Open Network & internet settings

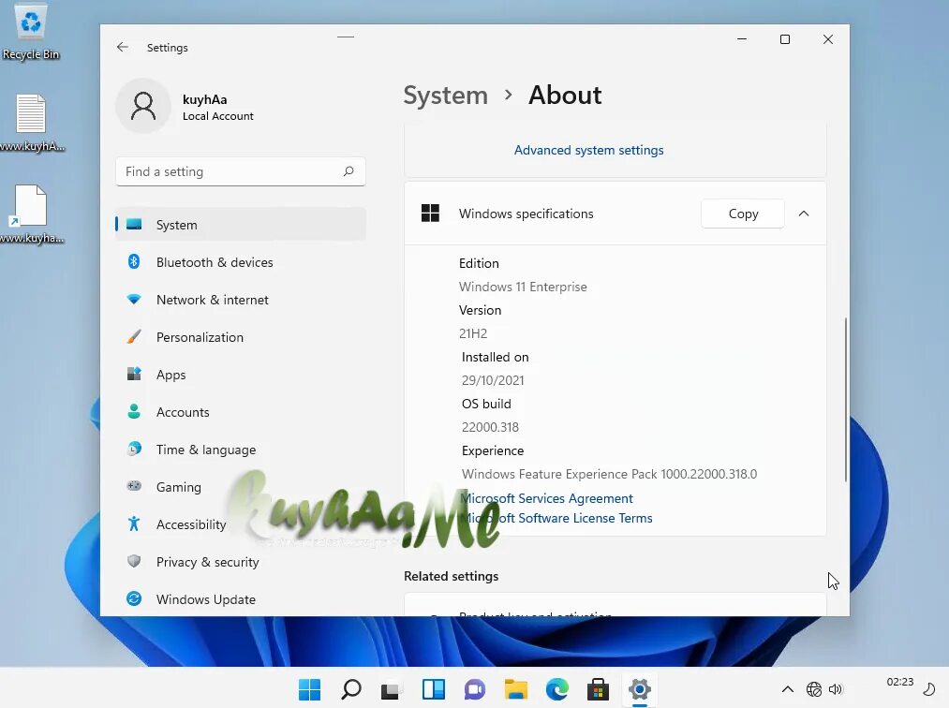pyautogui.click(x=240, y=300)
